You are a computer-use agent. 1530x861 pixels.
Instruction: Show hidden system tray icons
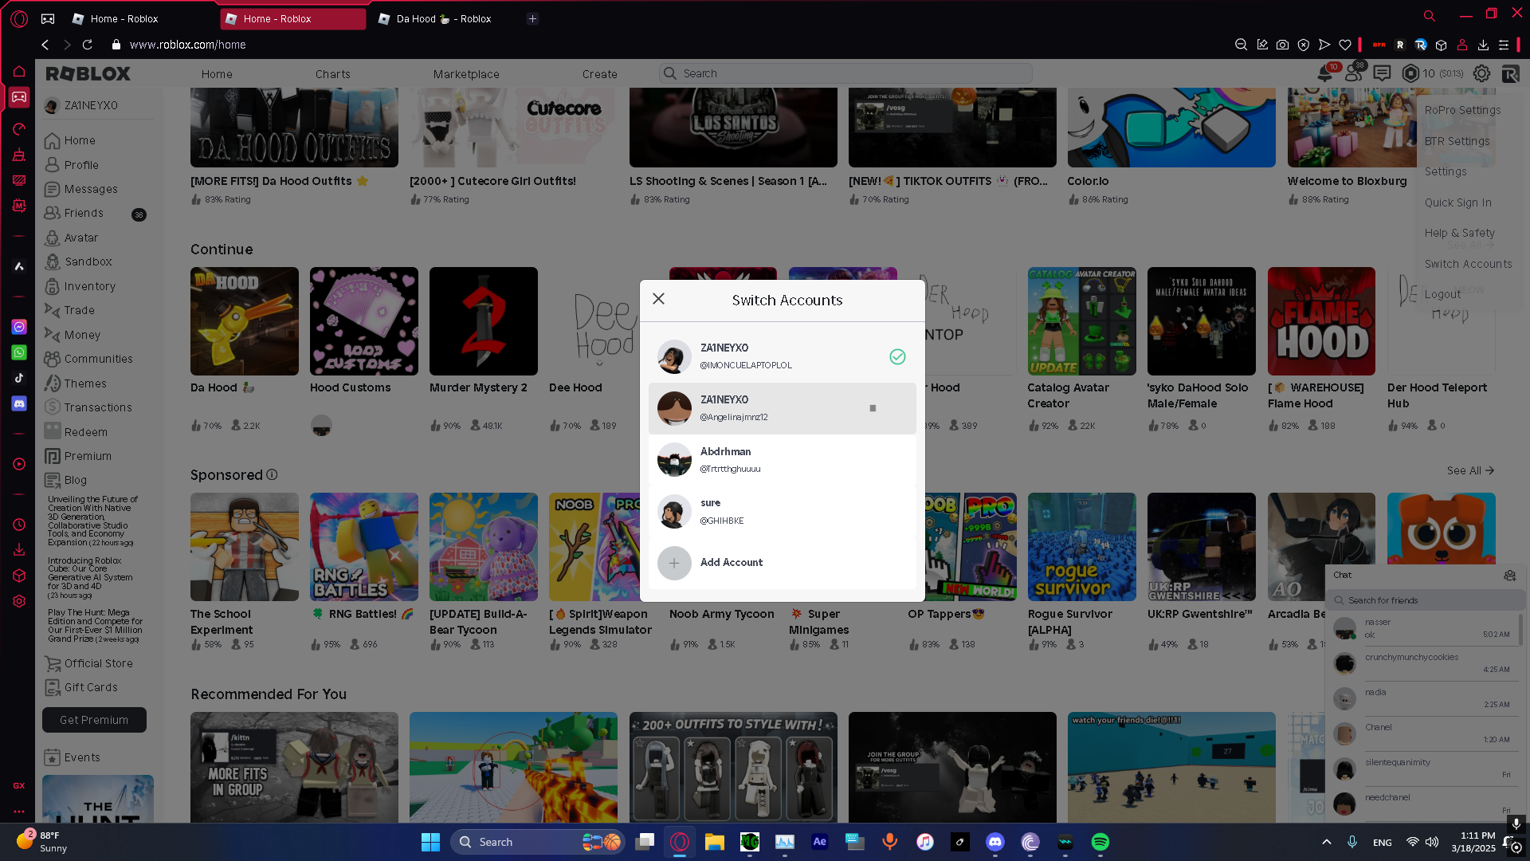(x=1326, y=842)
